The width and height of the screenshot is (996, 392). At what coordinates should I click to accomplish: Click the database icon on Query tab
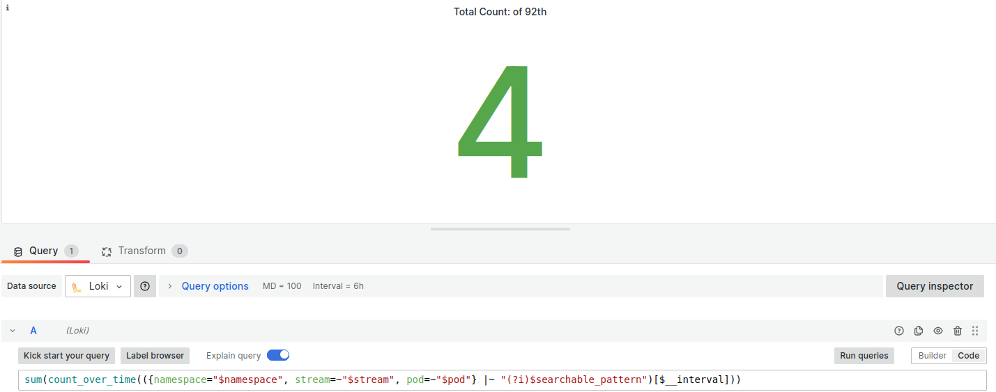[18, 251]
